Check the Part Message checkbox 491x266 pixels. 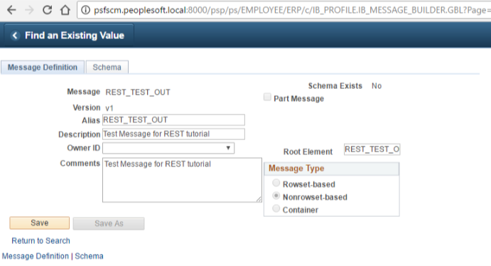pyautogui.click(x=267, y=97)
